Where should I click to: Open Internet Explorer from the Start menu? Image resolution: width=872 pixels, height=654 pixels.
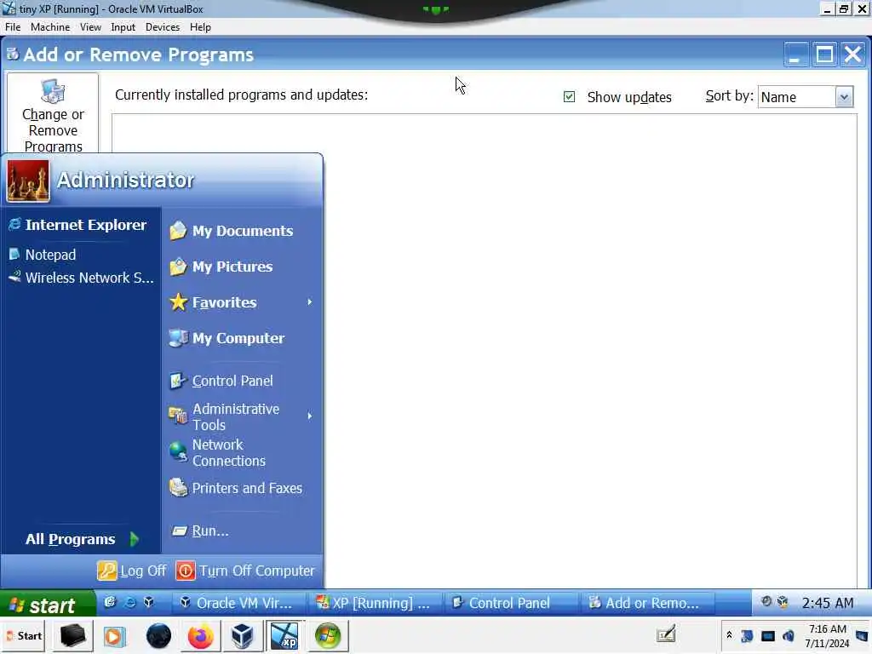[77, 225]
